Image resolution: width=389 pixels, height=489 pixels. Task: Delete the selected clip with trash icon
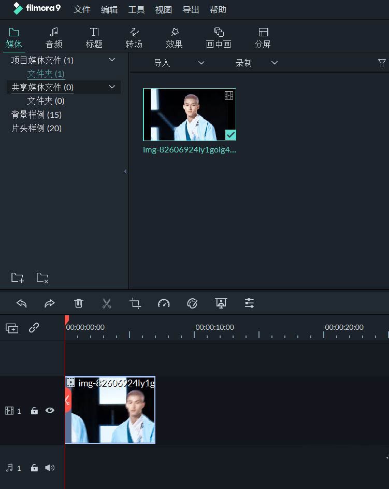(78, 303)
